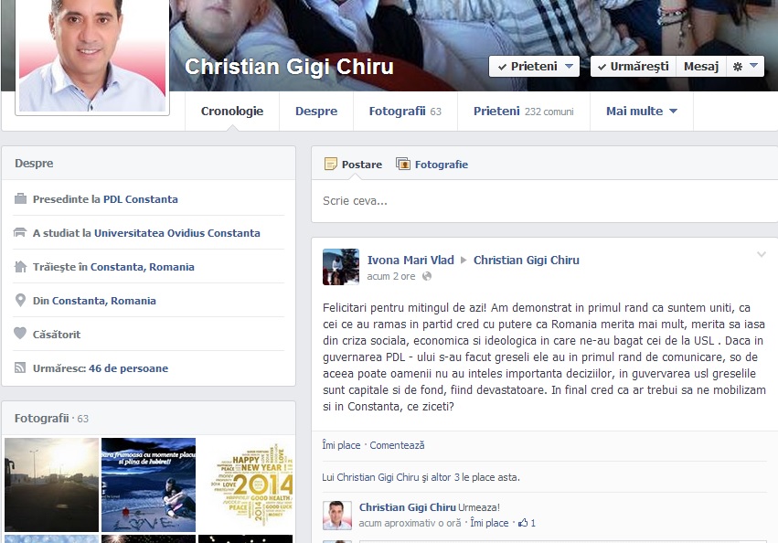The width and height of the screenshot is (778, 543).
Task: Click the briefcase icon beside Presedinte
Action: click(20, 199)
